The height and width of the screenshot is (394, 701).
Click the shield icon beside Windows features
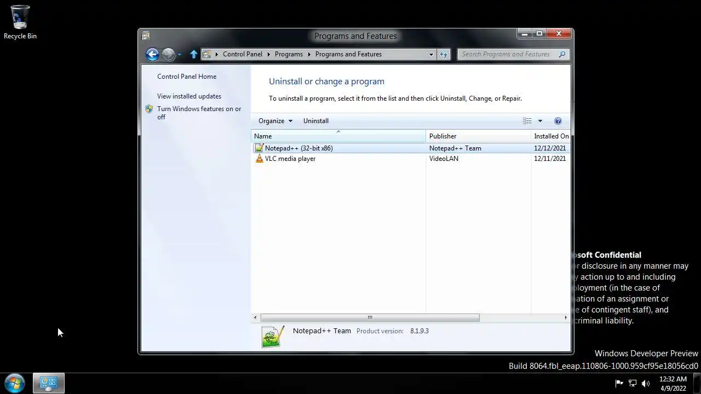[x=149, y=109]
